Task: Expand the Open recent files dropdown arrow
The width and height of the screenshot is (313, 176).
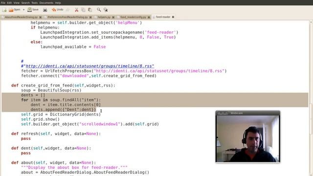Action: pos(23,10)
